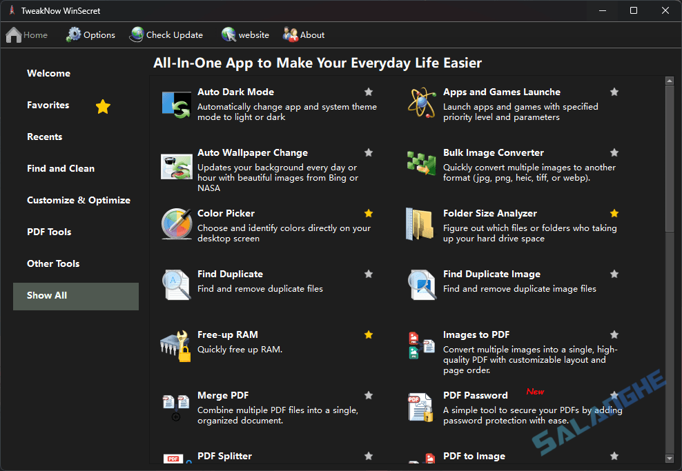Launch the Color Picker tool
Image resolution: width=682 pixels, height=471 pixels.
(226, 213)
